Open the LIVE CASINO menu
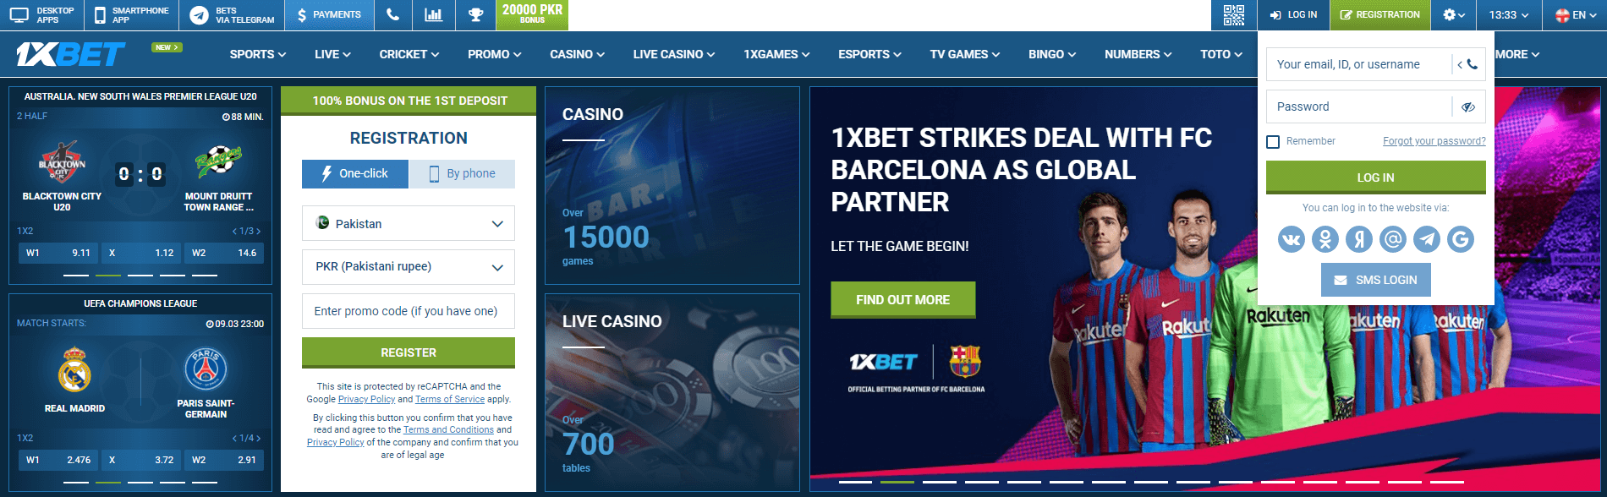1607x497 pixels. click(673, 54)
